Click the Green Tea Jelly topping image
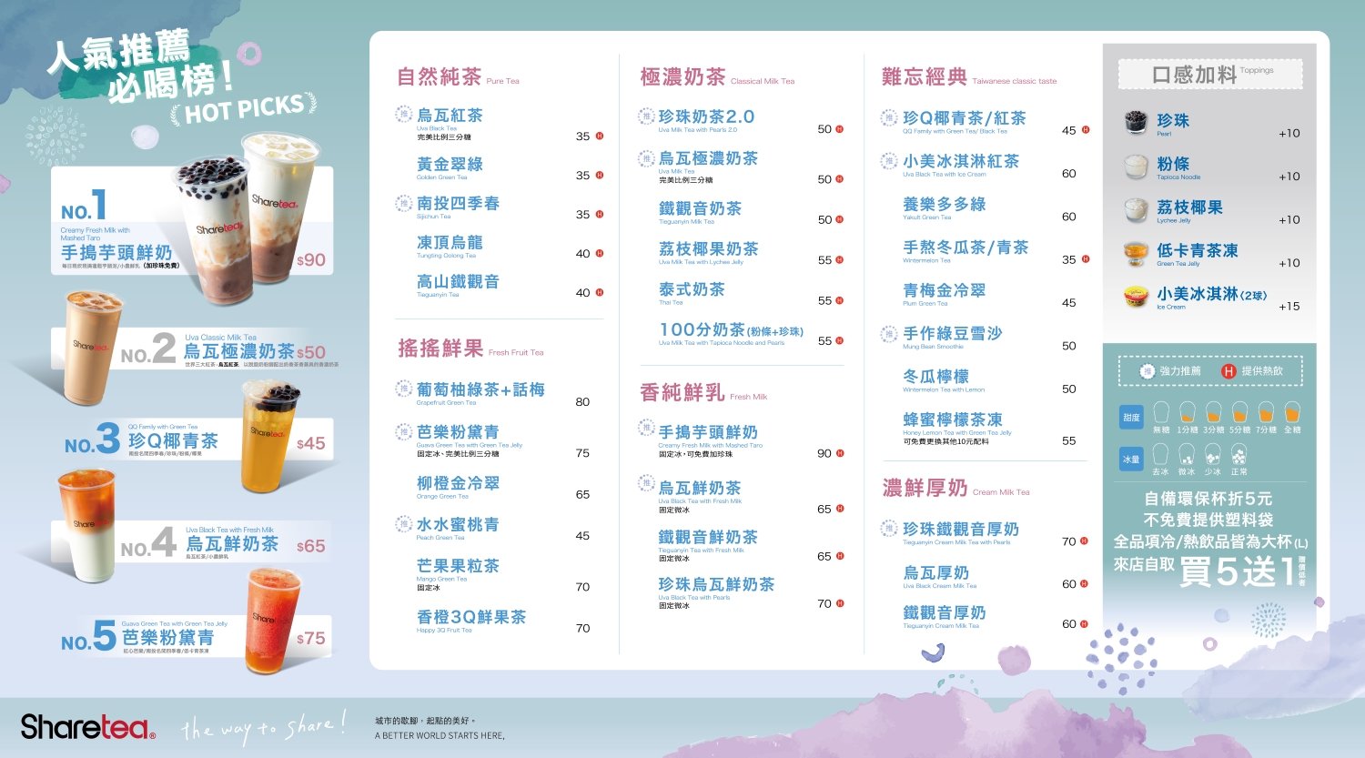The width and height of the screenshot is (1365, 758). 1136,253
